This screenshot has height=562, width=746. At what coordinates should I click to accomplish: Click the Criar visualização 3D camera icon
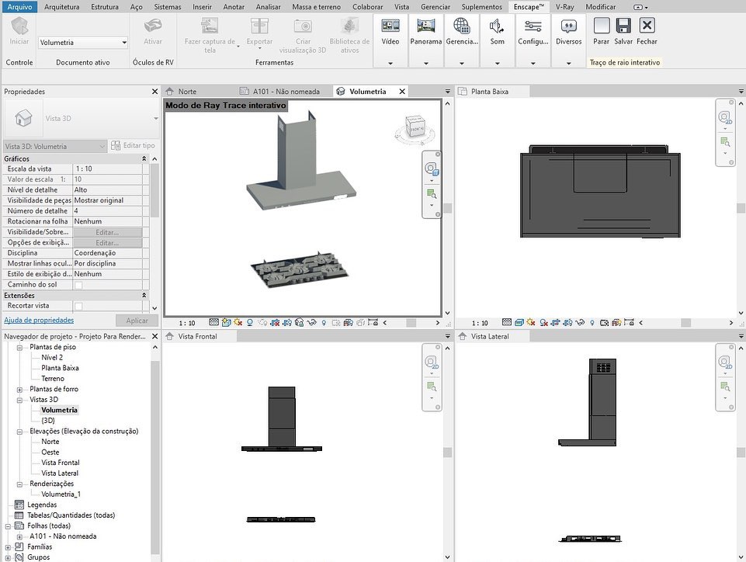click(303, 26)
